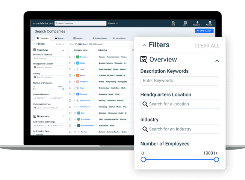Open the Lists icon in top navigation
This screenshot has height=180, width=245.
click(x=185, y=23)
